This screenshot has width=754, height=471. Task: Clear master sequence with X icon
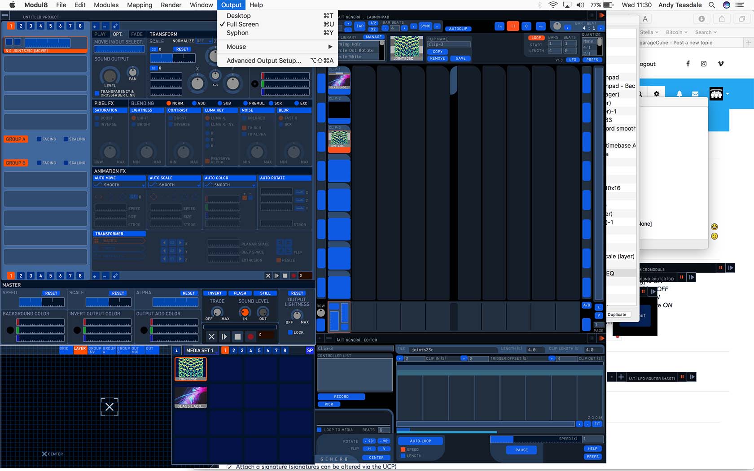pos(211,336)
